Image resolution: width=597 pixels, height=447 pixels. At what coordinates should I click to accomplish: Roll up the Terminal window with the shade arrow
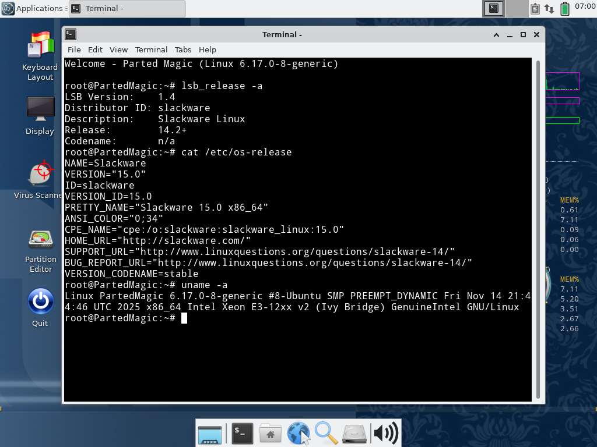click(x=496, y=34)
